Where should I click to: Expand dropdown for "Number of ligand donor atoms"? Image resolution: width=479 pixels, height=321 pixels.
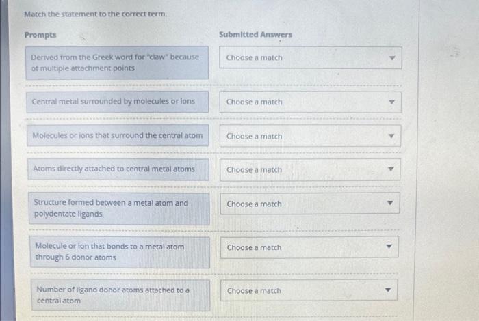pyautogui.click(x=309, y=290)
